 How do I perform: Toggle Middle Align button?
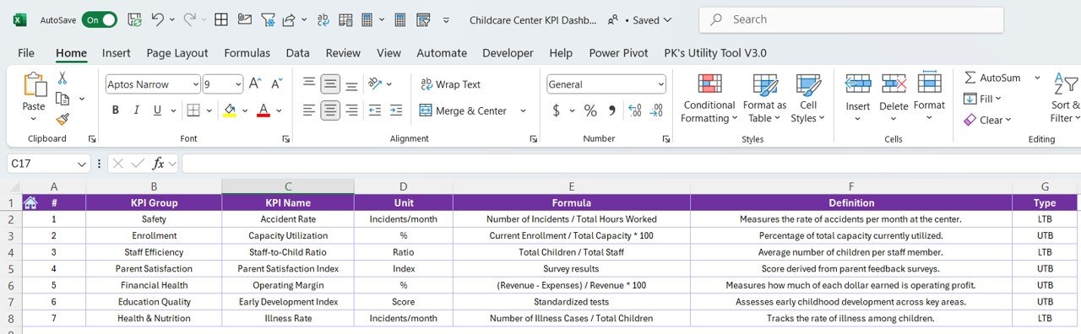coord(330,83)
